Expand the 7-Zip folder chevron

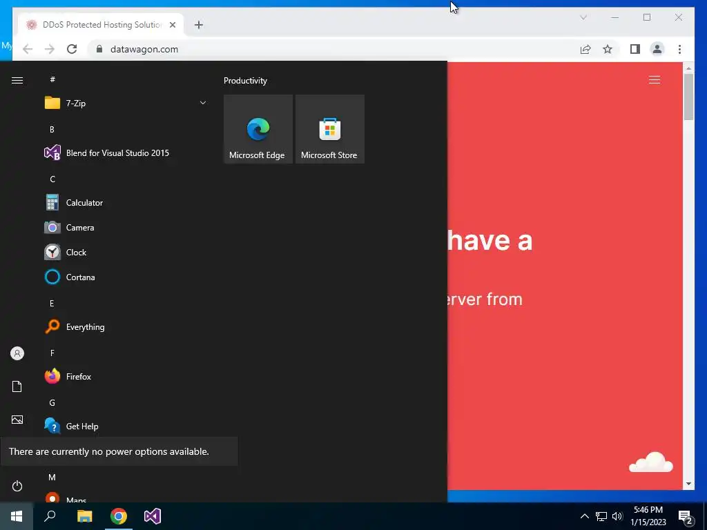tap(203, 104)
